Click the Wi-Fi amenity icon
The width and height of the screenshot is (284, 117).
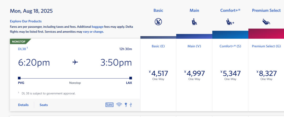[119, 105]
